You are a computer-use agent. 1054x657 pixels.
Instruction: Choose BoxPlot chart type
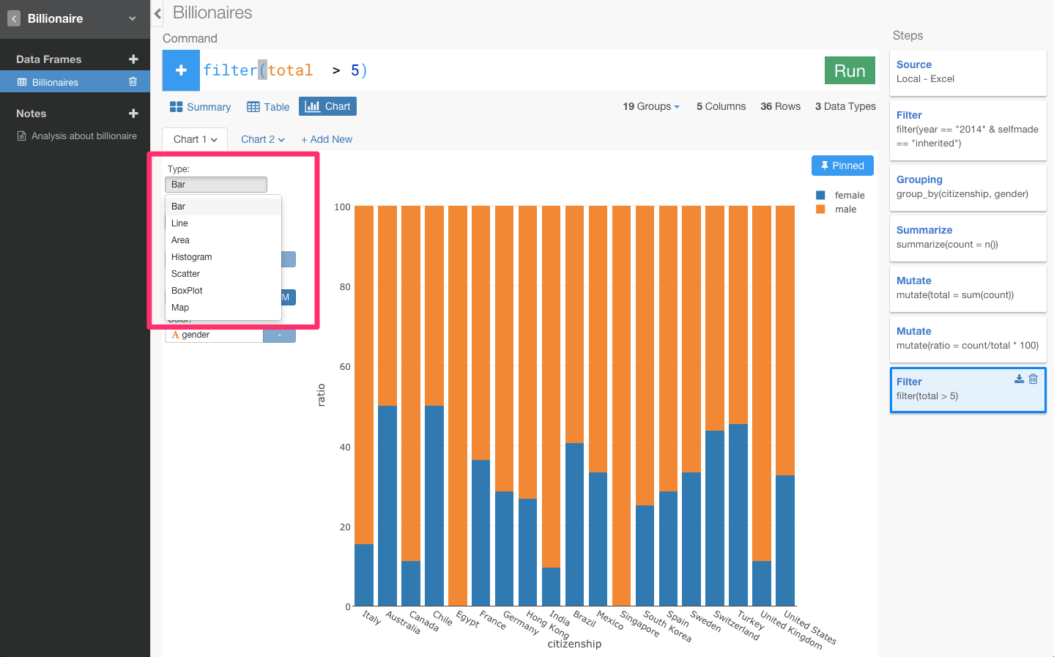point(223,291)
